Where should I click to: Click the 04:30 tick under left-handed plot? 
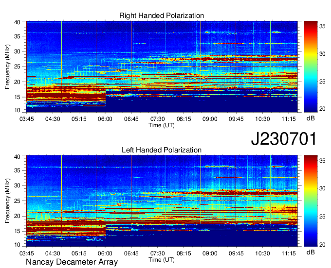click(x=53, y=253)
